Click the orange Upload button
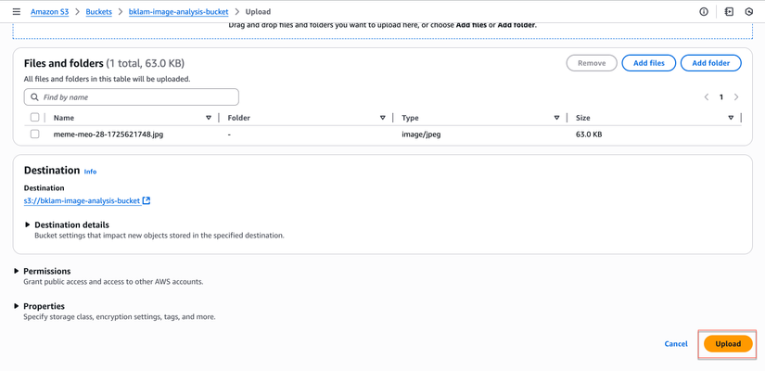Screen dimensions: 765x371 [x=728, y=344]
